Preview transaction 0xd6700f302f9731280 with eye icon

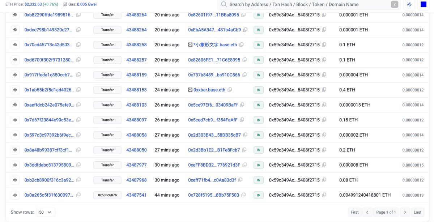(x=15, y=60)
